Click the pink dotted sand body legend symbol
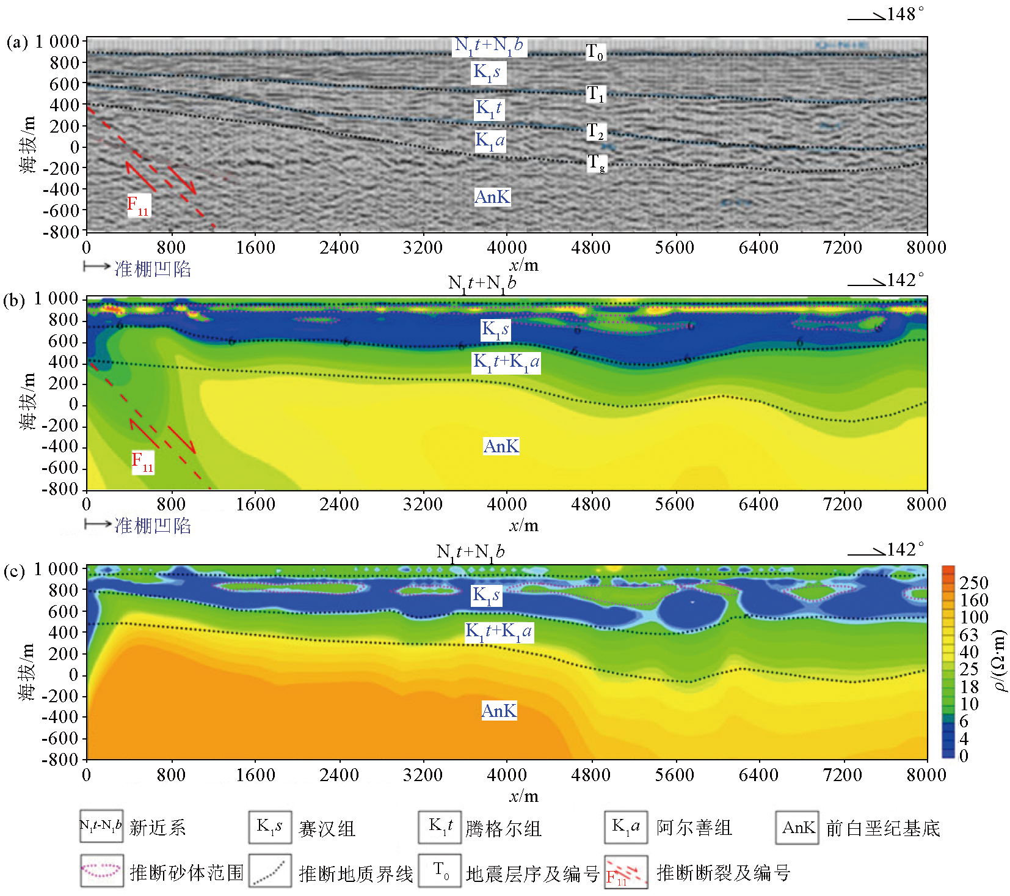The image size is (1010, 896). (101, 870)
